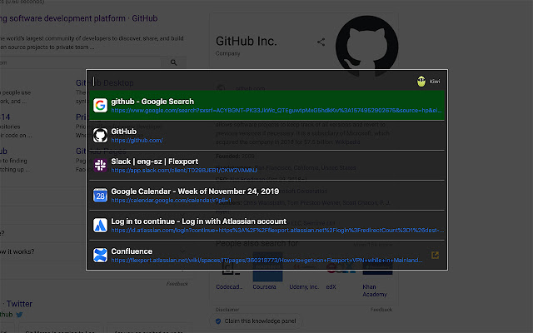Click the open-in-new icon on Confluence row

435,255
